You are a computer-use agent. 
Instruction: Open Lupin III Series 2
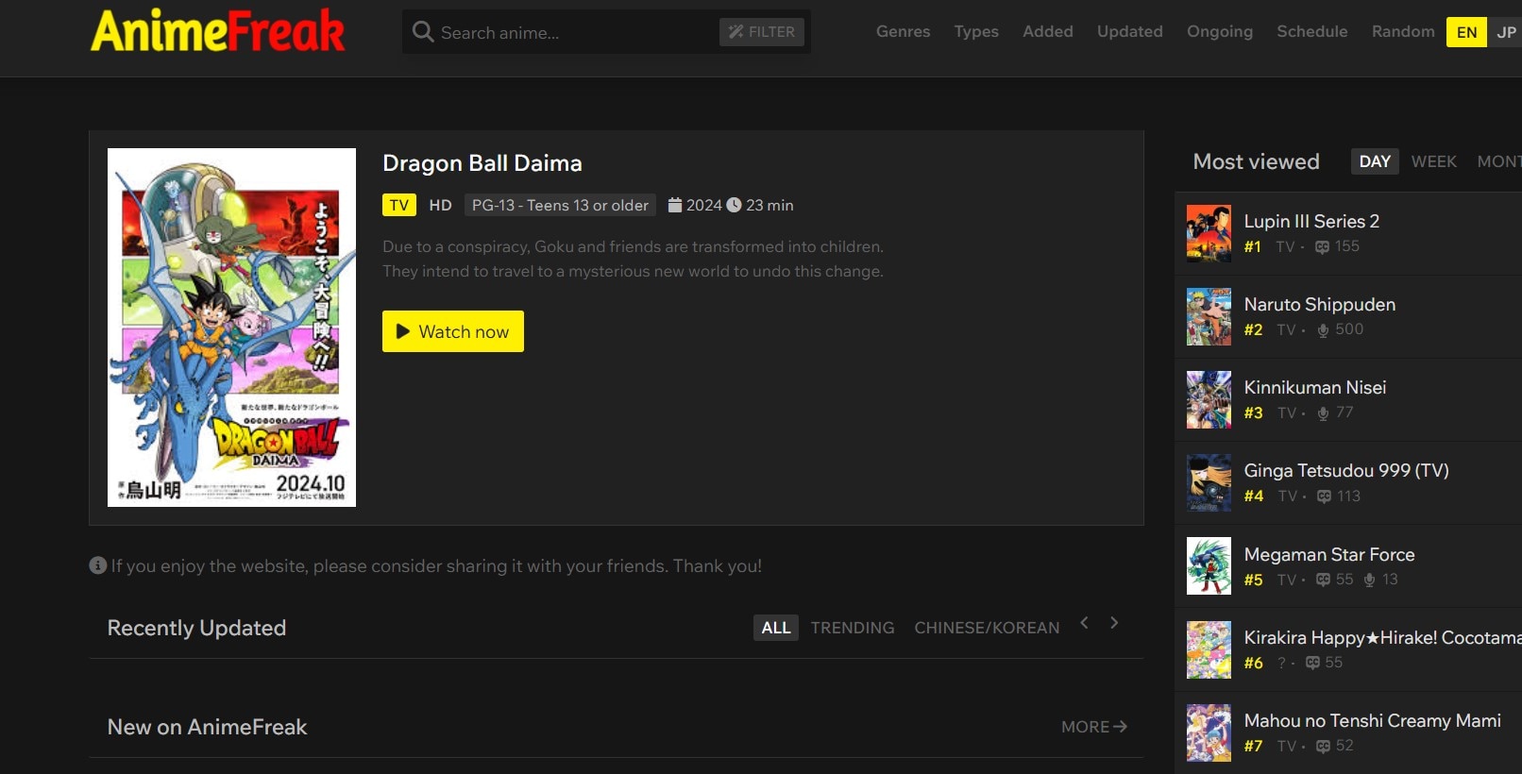pyautogui.click(x=1311, y=221)
